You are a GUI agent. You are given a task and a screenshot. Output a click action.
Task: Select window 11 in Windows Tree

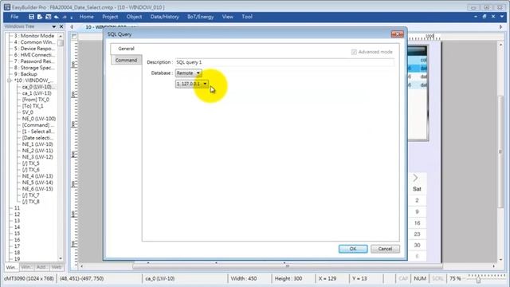17,208
